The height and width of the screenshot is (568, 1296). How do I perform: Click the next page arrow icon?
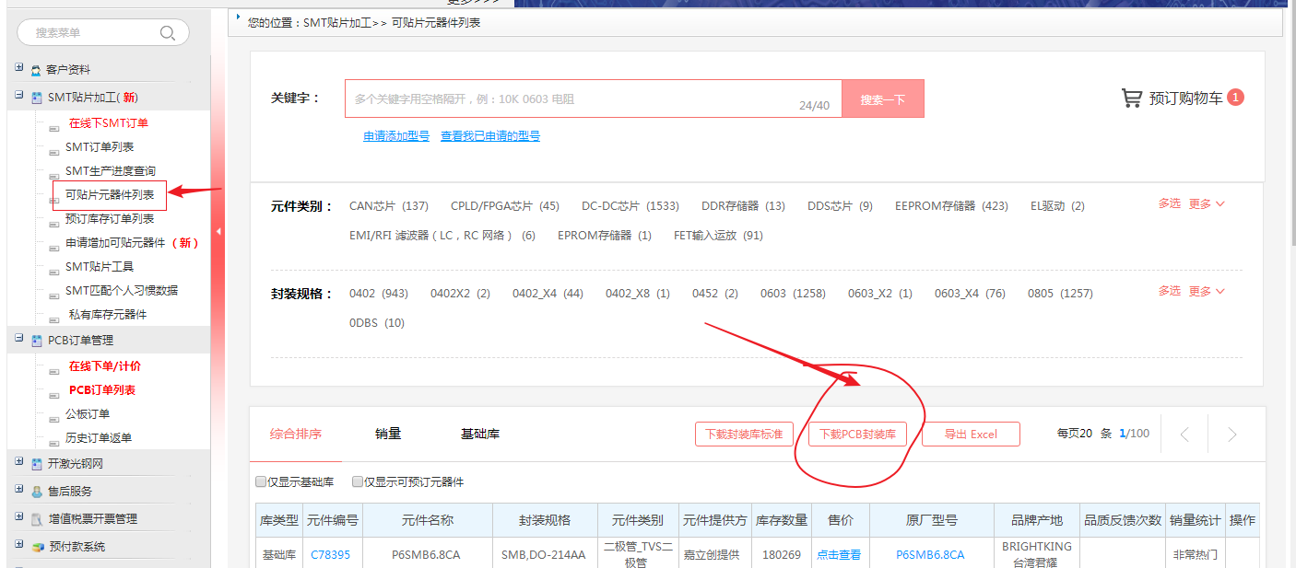(1232, 435)
